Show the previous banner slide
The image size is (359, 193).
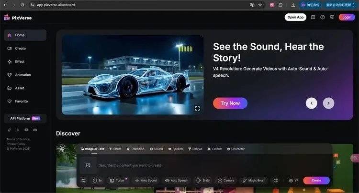312,103
